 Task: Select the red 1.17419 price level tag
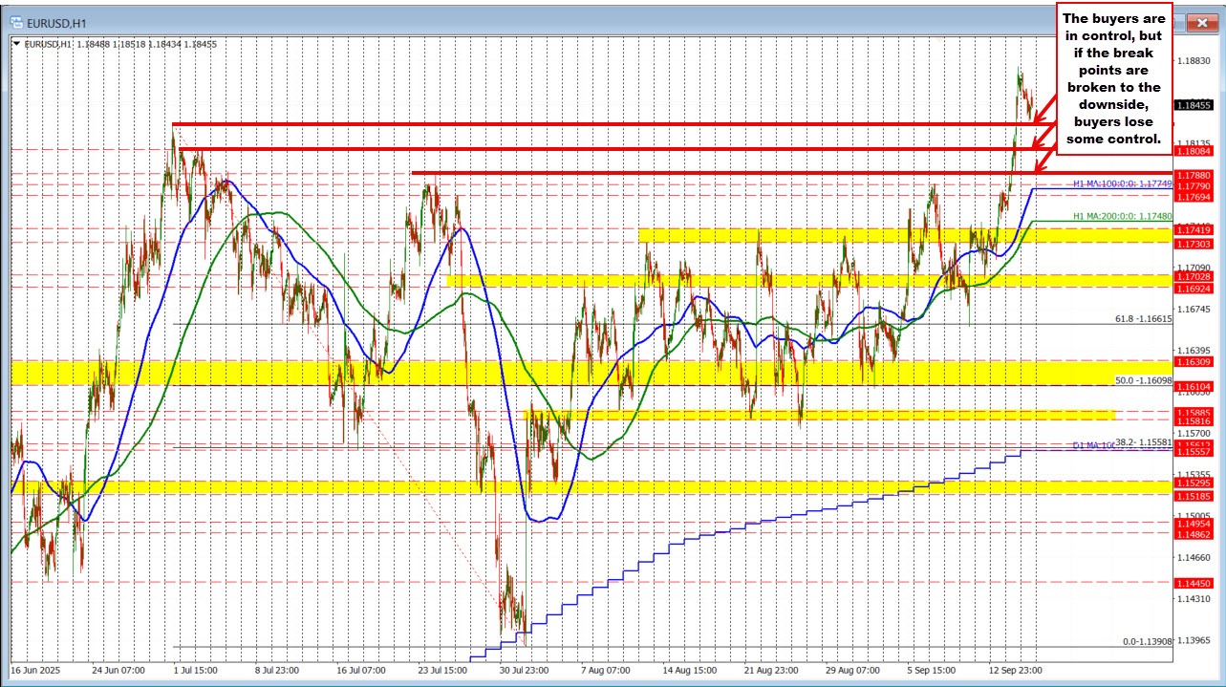(1195, 230)
